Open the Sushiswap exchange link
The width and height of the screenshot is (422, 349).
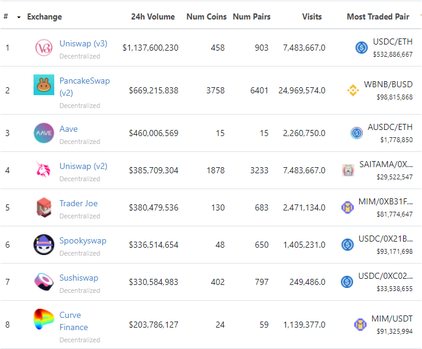click(x=79, y=278)
